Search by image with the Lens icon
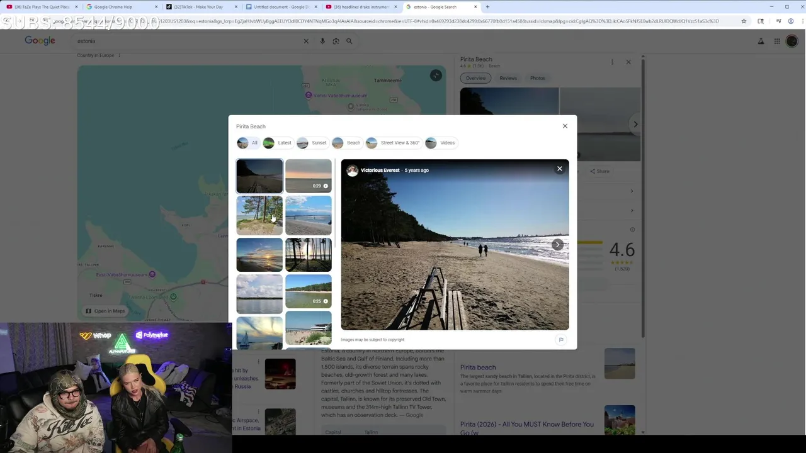Screen dimensions: 806x453 (336, 41)
